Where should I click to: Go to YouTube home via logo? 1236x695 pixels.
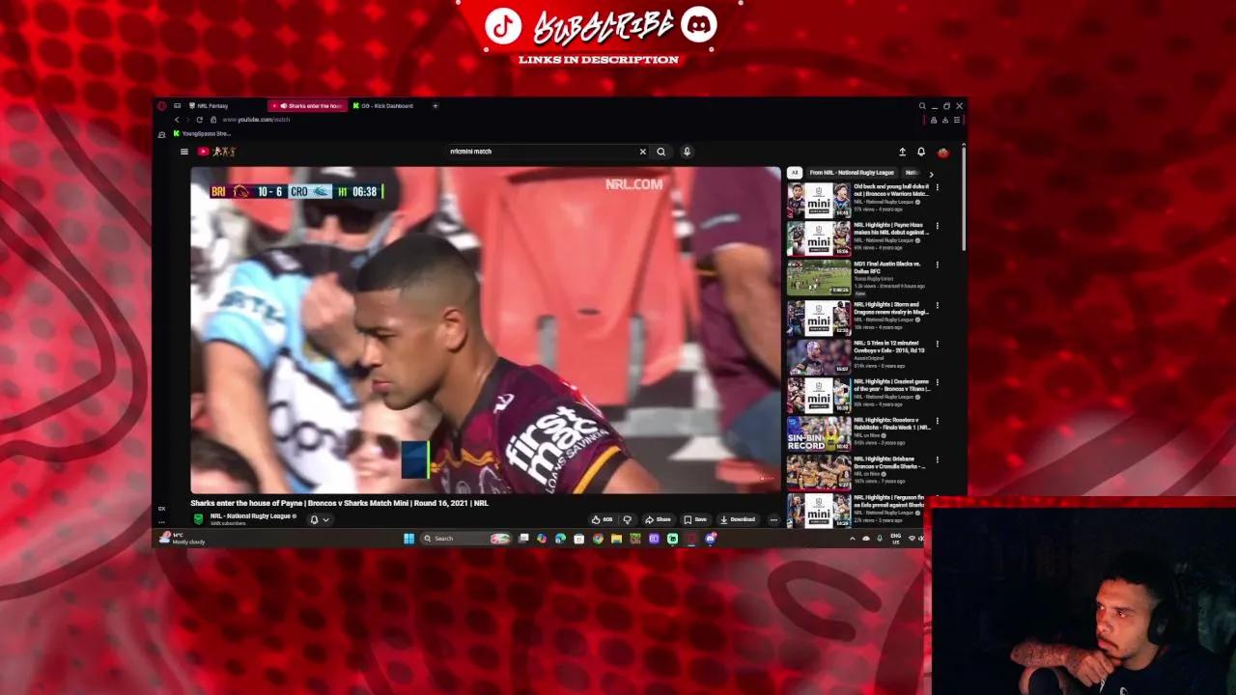[x=217, y=152]
